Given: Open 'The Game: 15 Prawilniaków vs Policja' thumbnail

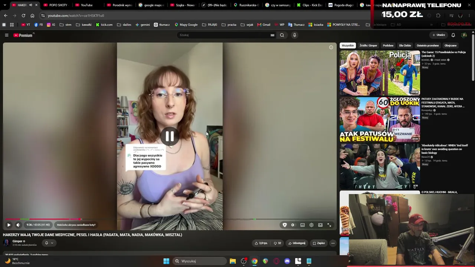Looking at the screenshot, I should pos(380,73).
